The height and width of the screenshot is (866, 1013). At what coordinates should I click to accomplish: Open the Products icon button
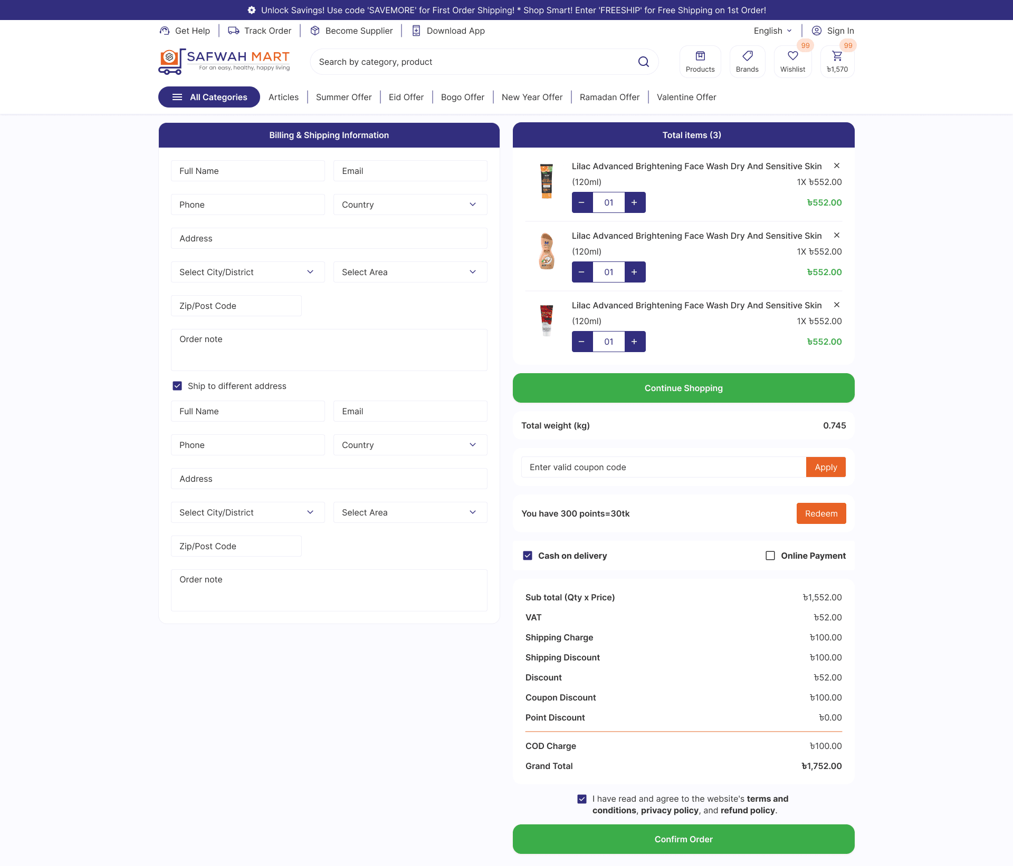(700, 62)
